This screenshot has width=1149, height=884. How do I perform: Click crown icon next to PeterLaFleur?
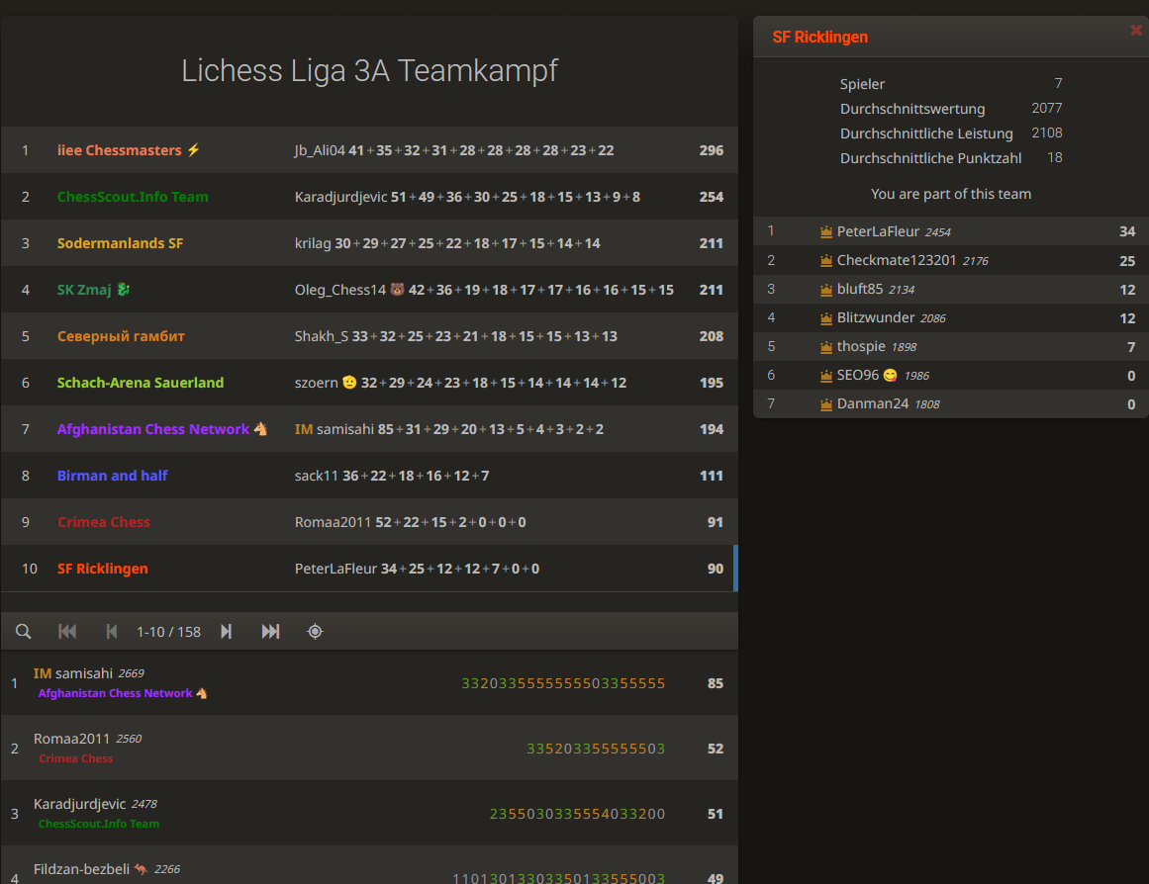[x=826, y=232]
